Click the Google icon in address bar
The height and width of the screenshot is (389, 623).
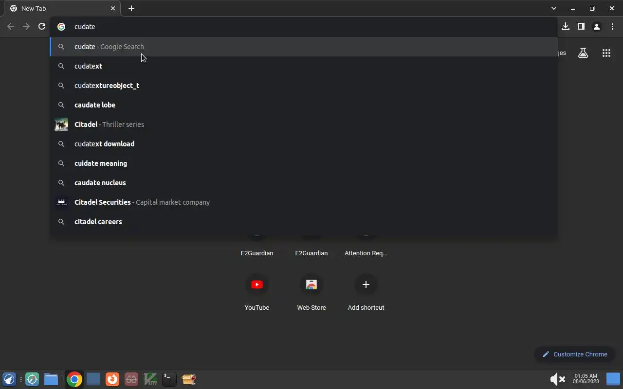pyautogui.click(x=61, y=27)
